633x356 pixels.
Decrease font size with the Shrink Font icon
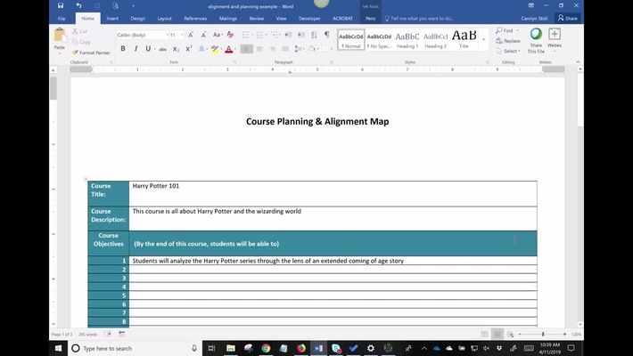point(204,35)
